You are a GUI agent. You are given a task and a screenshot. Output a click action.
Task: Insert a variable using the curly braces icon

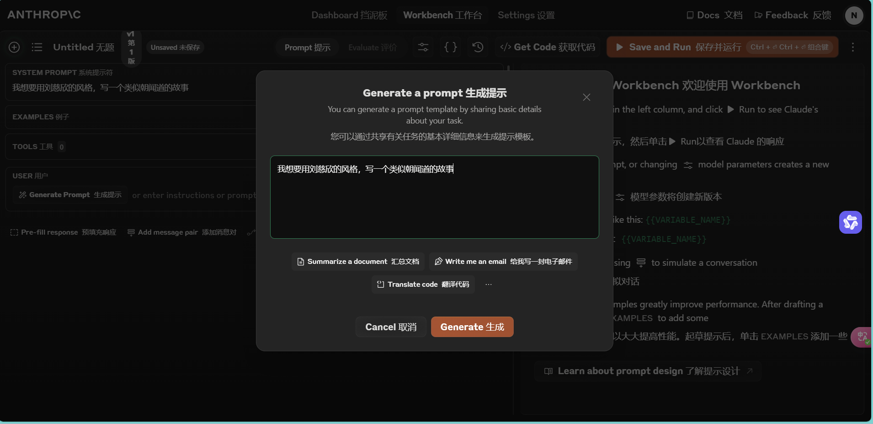point(451,47)
